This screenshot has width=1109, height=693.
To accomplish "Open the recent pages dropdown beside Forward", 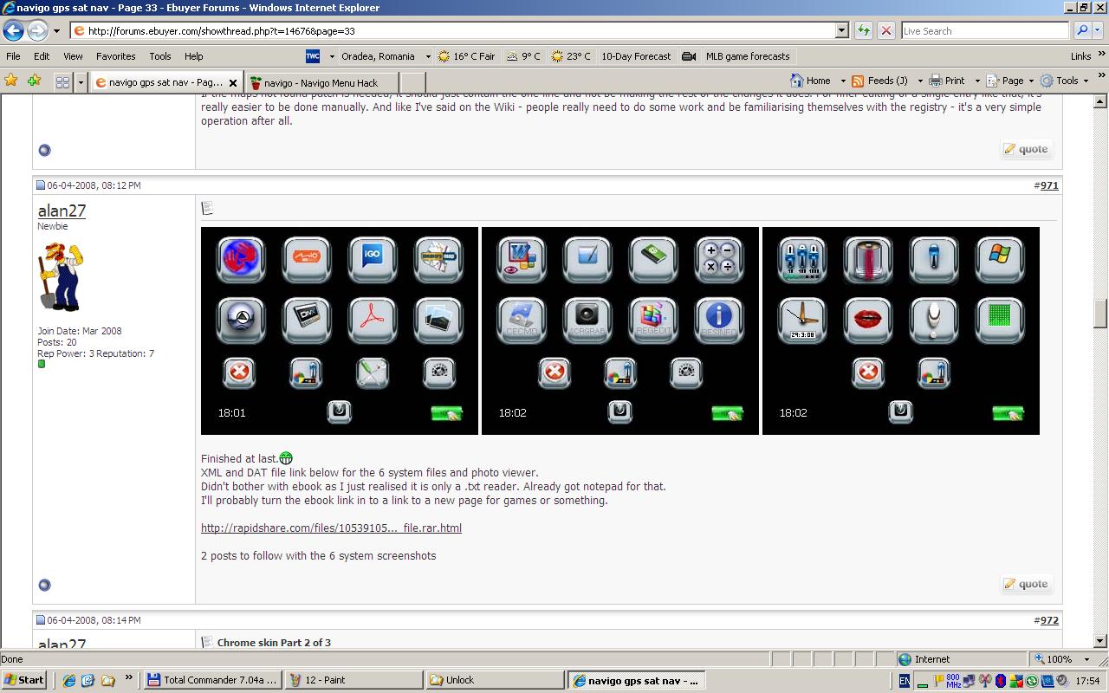I will [56, 30].
